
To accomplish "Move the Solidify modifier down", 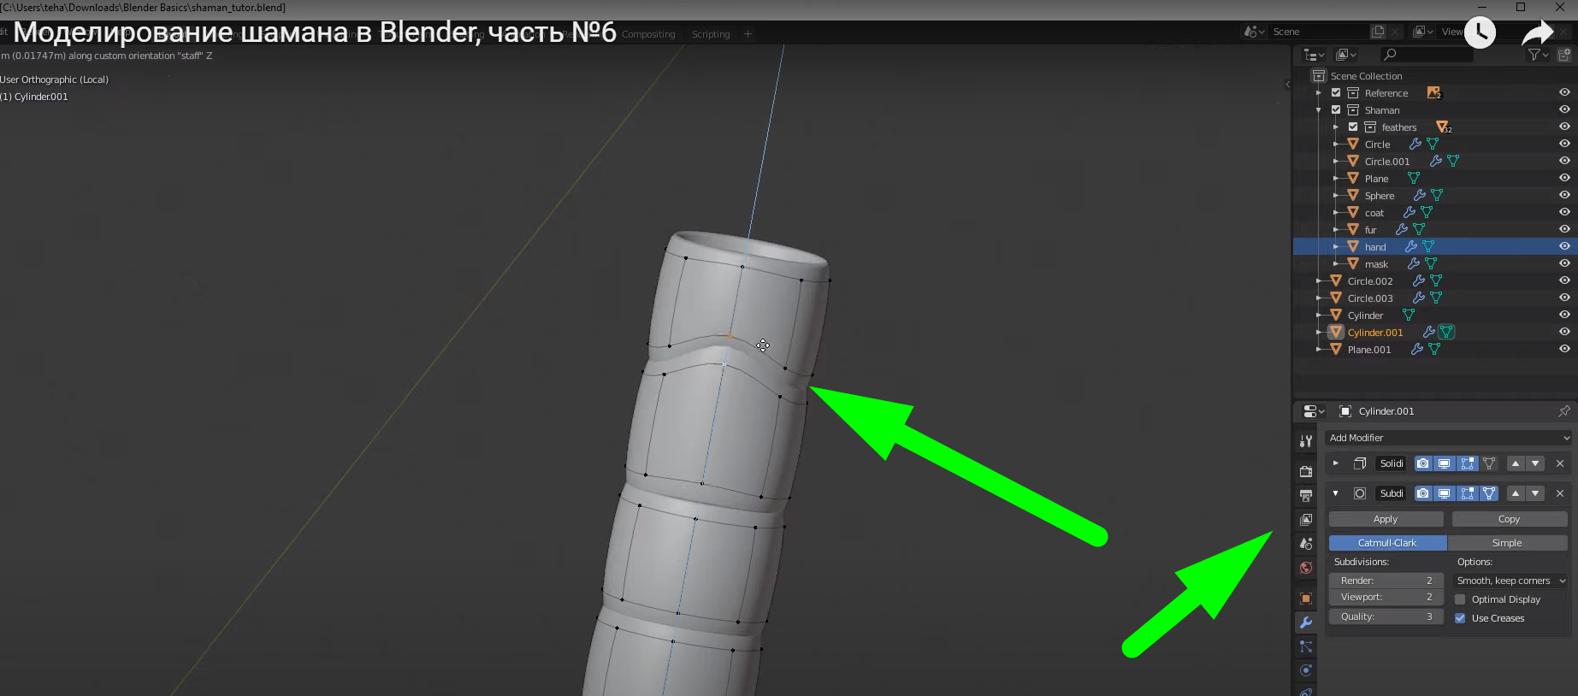I will (x=1536, y=463).
